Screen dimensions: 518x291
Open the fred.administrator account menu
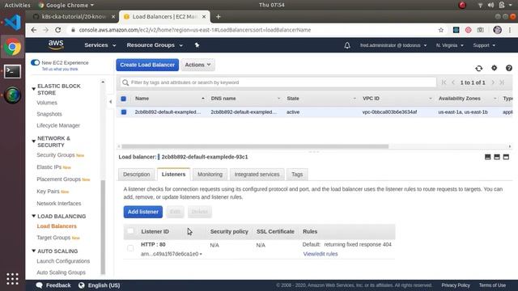point(393,45)
